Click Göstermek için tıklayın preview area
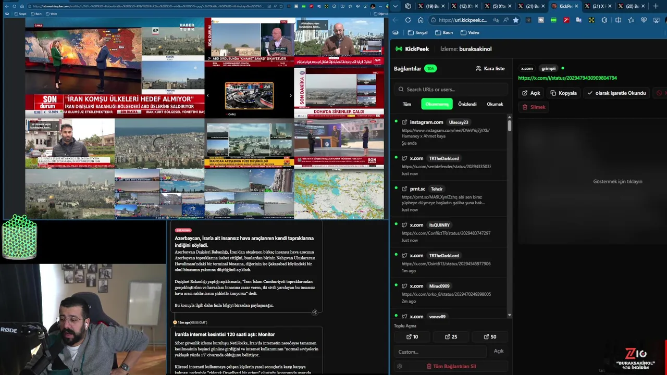667x375 pixels. (x=617, y=182)
